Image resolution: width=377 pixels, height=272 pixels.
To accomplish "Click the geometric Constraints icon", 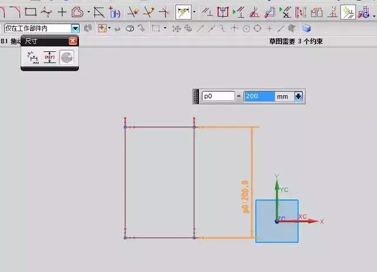I will [207, 11].
